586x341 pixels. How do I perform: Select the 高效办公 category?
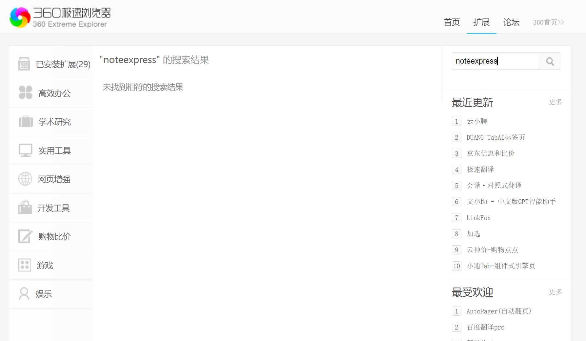[51, 93]
